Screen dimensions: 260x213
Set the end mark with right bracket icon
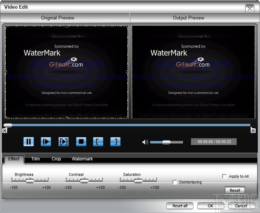[x=115, y=142]
